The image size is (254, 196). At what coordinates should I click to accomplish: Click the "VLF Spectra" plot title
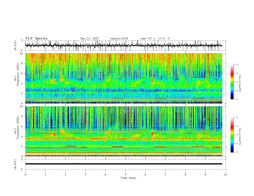click(36, 38)
